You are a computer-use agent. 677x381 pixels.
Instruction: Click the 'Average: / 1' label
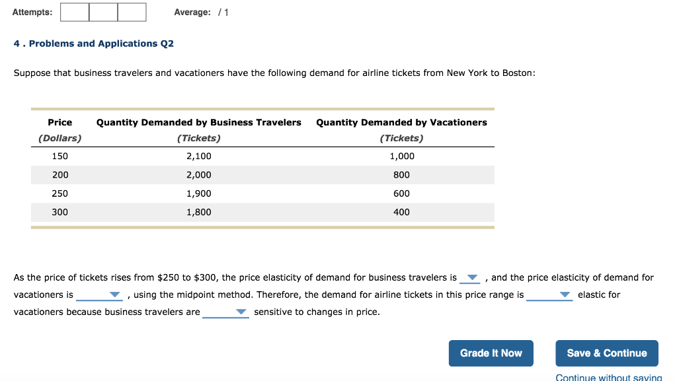tap(202, 11)
